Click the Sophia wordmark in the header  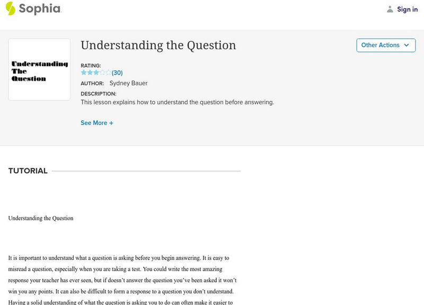click(40, 8)
